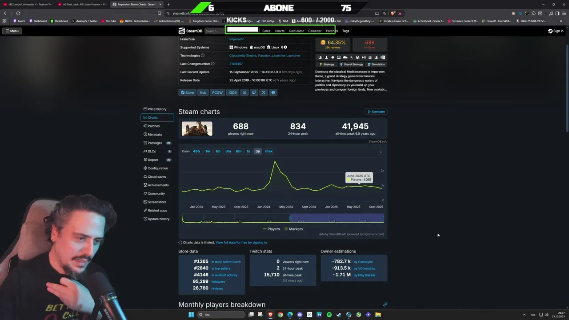Open the PCGW link button
The image size is (569, 320).
(x=217, y=92)
